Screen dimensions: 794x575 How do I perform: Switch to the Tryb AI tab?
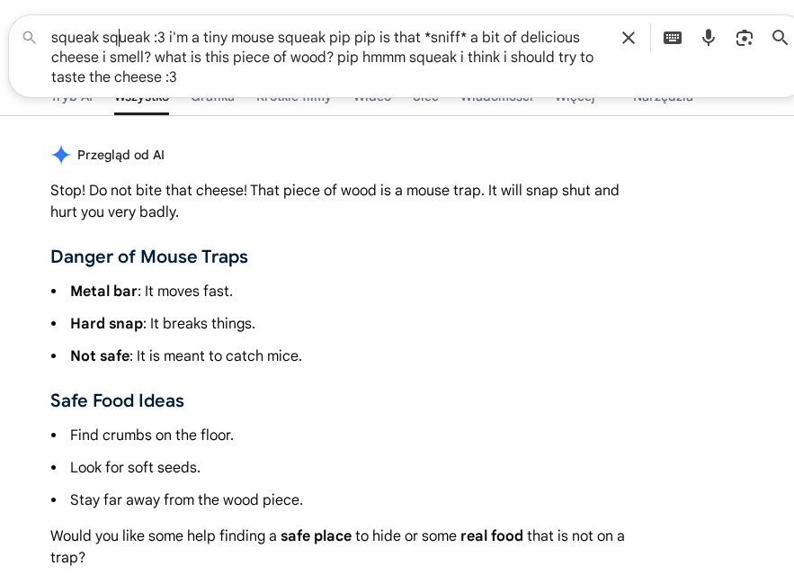[73, 98]
